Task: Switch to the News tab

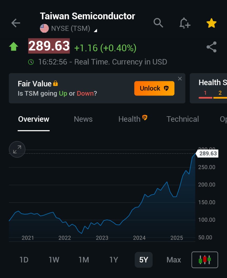Action: click(83, 119)
